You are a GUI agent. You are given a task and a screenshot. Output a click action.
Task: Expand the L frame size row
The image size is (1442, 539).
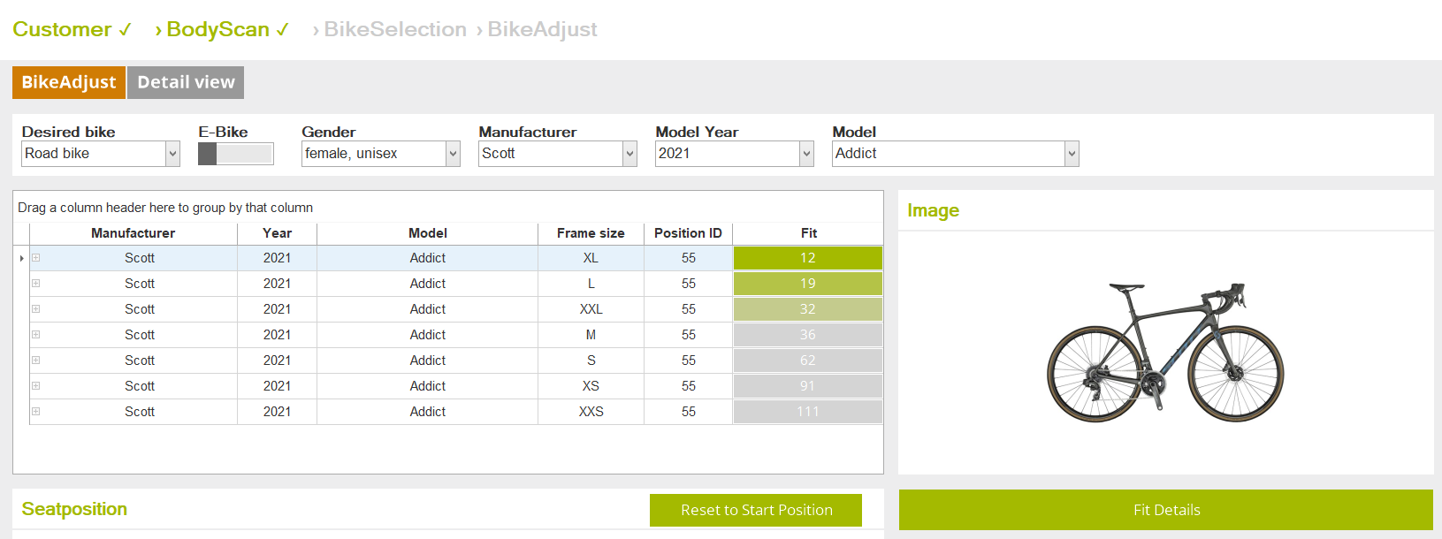pos(36,284)
